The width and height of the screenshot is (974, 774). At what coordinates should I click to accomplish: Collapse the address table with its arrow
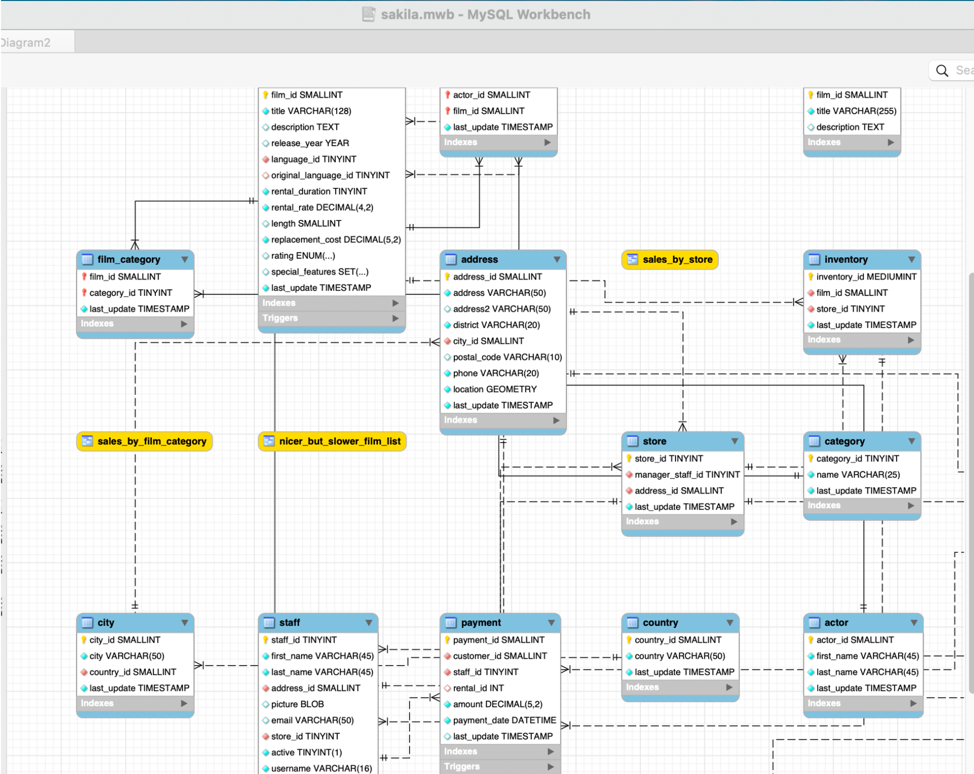(557, 259)
